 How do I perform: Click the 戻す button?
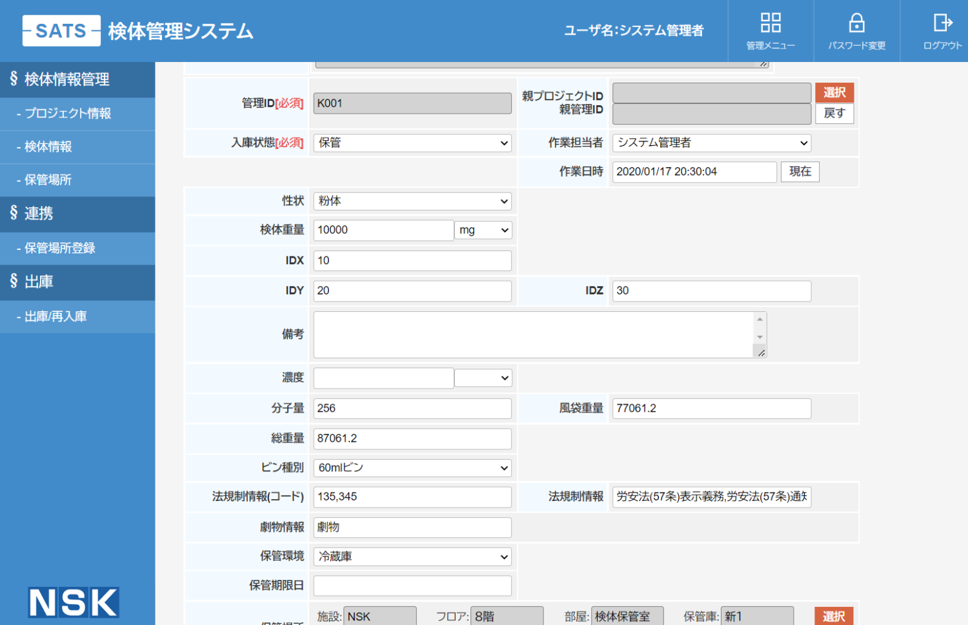(834, 114)
